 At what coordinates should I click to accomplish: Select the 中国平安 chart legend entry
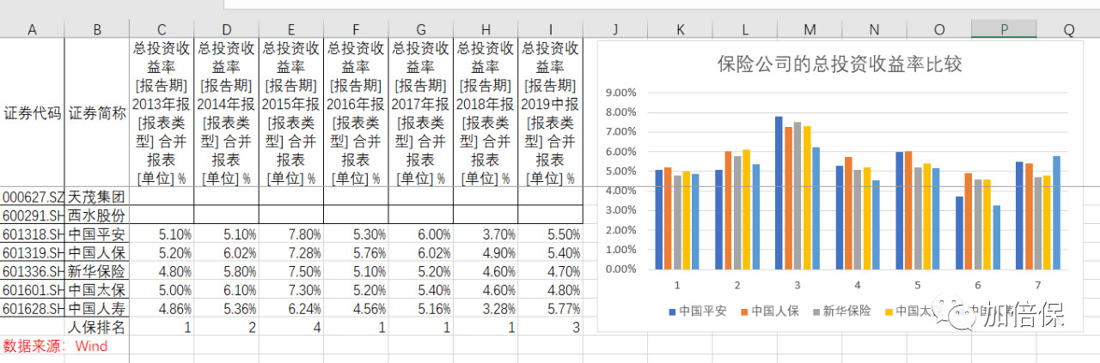point(698,311)
